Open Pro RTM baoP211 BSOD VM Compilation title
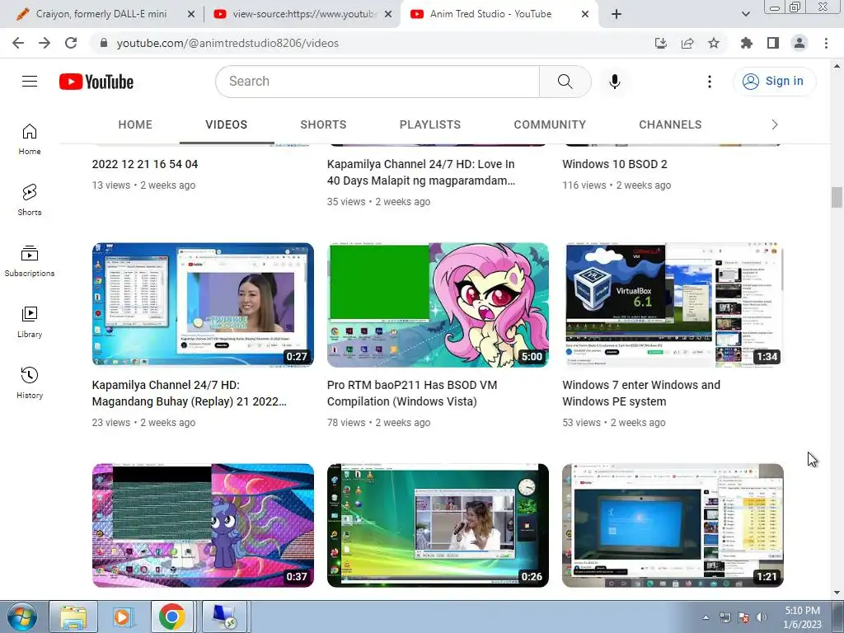 [412, 393]
